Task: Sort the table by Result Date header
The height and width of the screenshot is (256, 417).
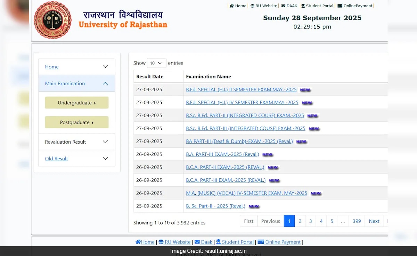Action: 150,77
